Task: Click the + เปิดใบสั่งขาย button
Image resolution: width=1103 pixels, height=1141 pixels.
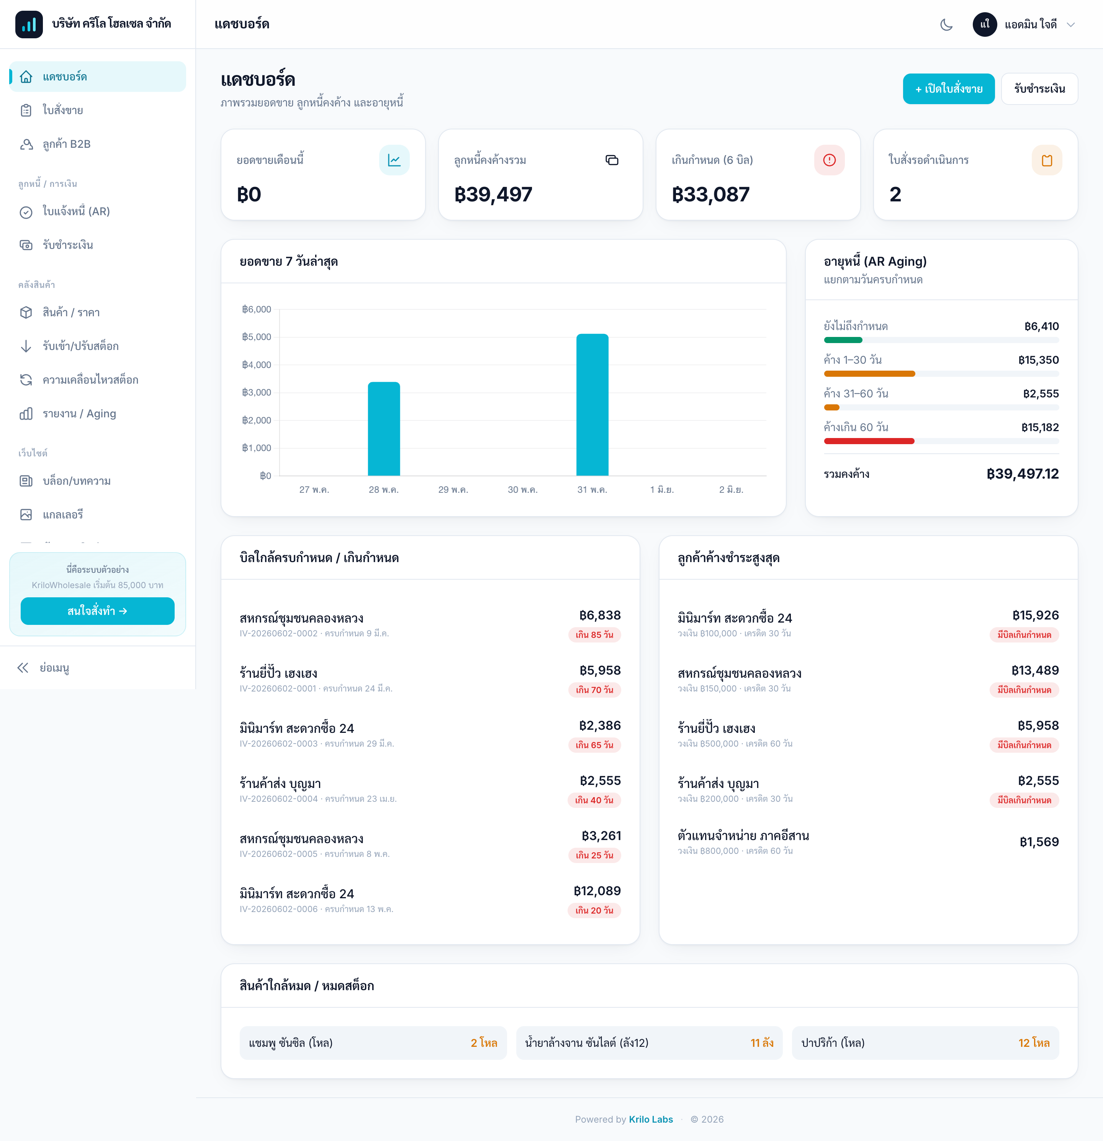Action: [x=948, y=89]
